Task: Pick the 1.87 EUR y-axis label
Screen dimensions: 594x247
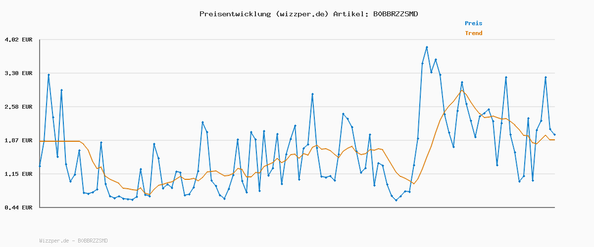Action: click(18, 140)
